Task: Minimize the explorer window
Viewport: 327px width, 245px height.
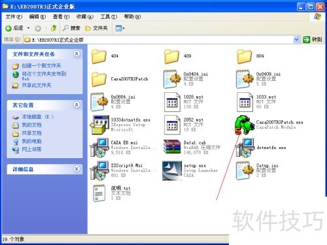Action: 301,7
